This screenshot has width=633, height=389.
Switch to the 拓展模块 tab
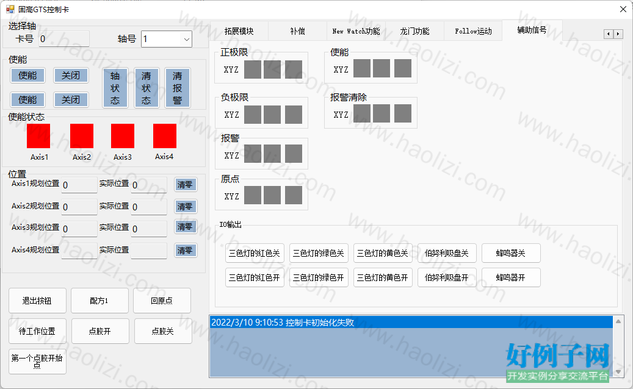(x=239, y=31)
